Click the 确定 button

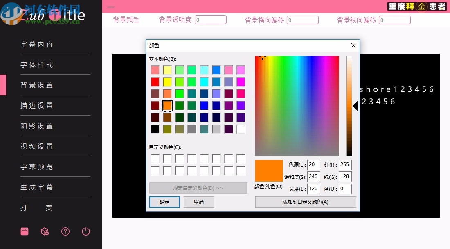(x=164, y=202)
